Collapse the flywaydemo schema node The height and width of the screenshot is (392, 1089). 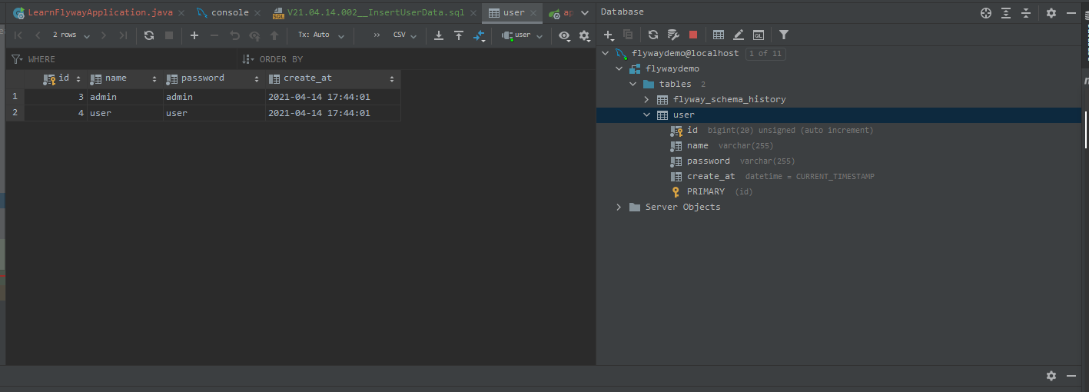tap(619, 69)
